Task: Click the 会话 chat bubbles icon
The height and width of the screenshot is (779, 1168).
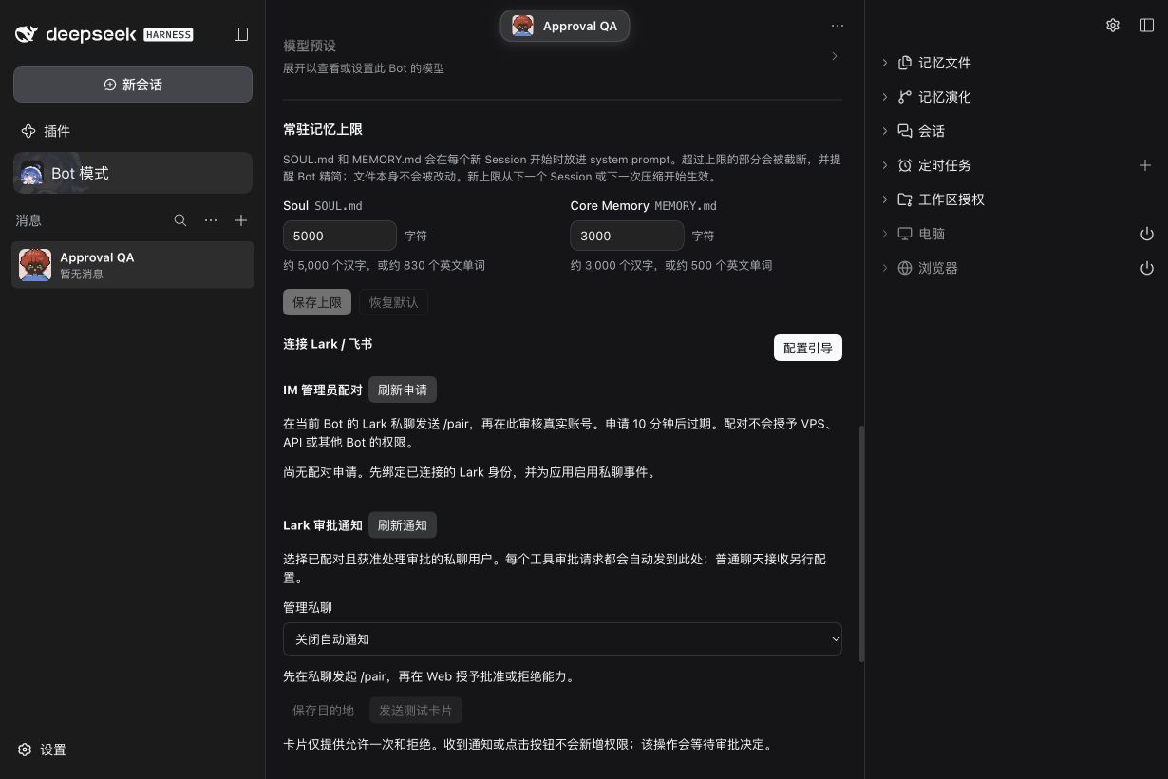Action: (905, 131)
